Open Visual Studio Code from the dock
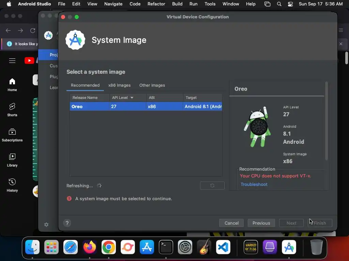 [x=223, y=247]
